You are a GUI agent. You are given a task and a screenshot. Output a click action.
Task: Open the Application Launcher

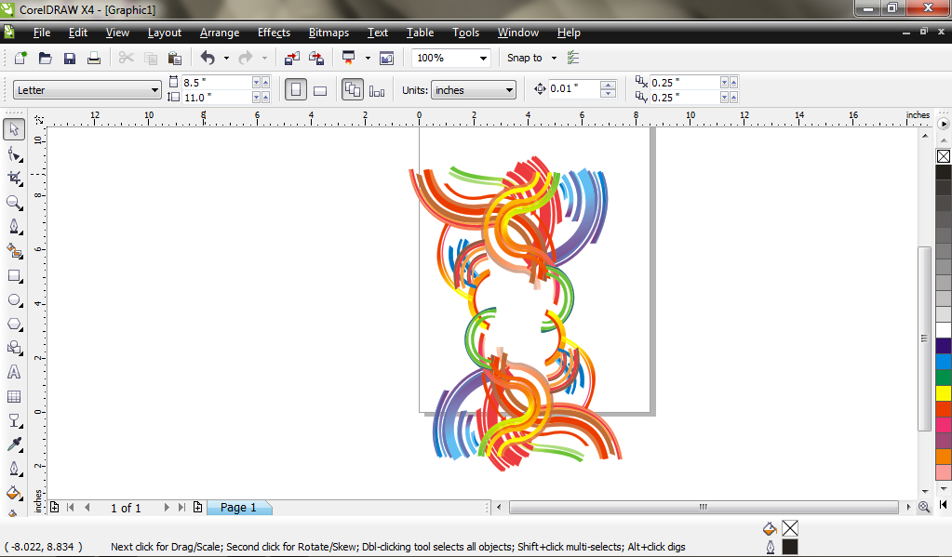(x=348, y=58)
